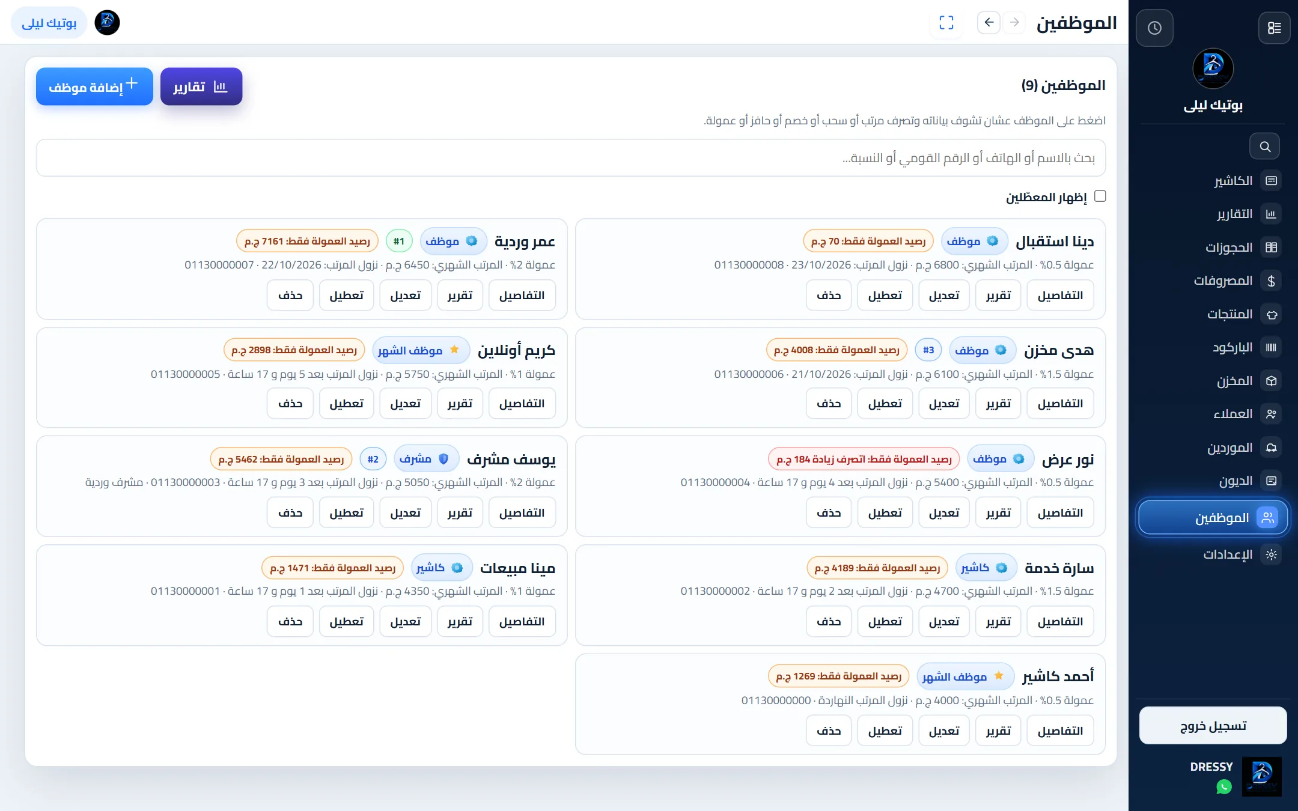Click تعديل for كريم أونلاين

pyautogui.click(x=406, y=404)
